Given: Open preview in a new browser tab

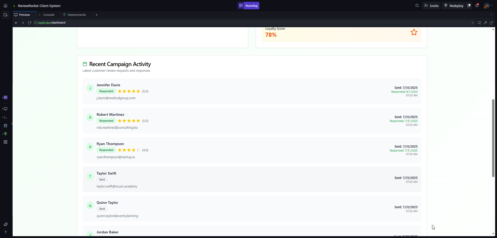Looking at the screenshot, I should [x=491, y=23].
